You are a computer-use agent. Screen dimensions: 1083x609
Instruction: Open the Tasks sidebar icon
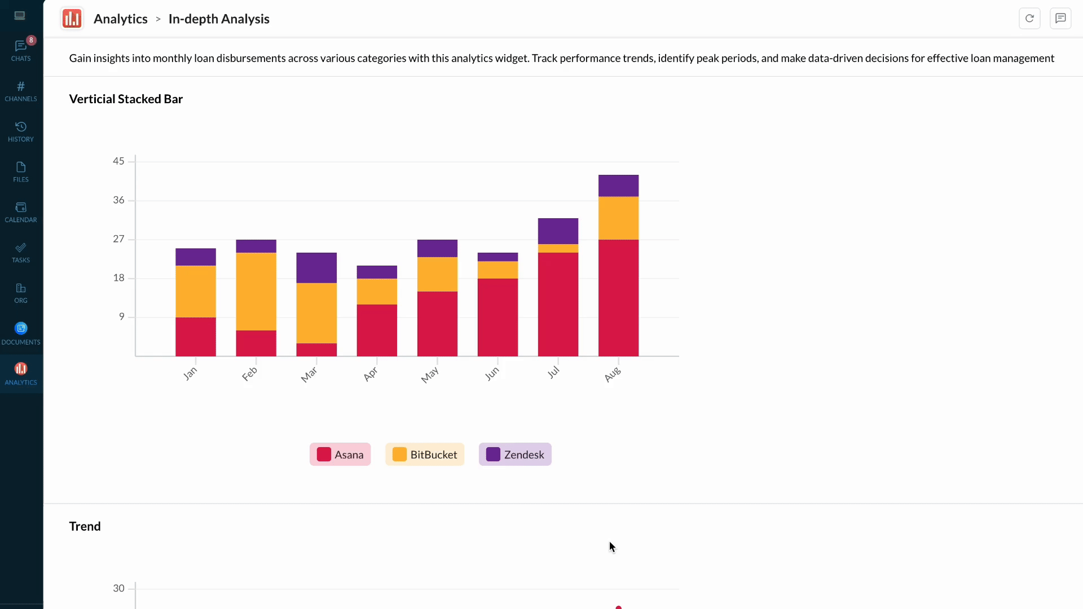(21, 253)
